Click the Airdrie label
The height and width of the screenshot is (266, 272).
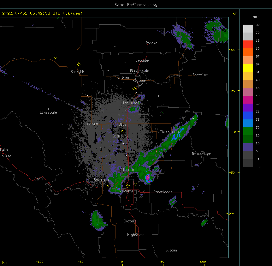[127, 170]
